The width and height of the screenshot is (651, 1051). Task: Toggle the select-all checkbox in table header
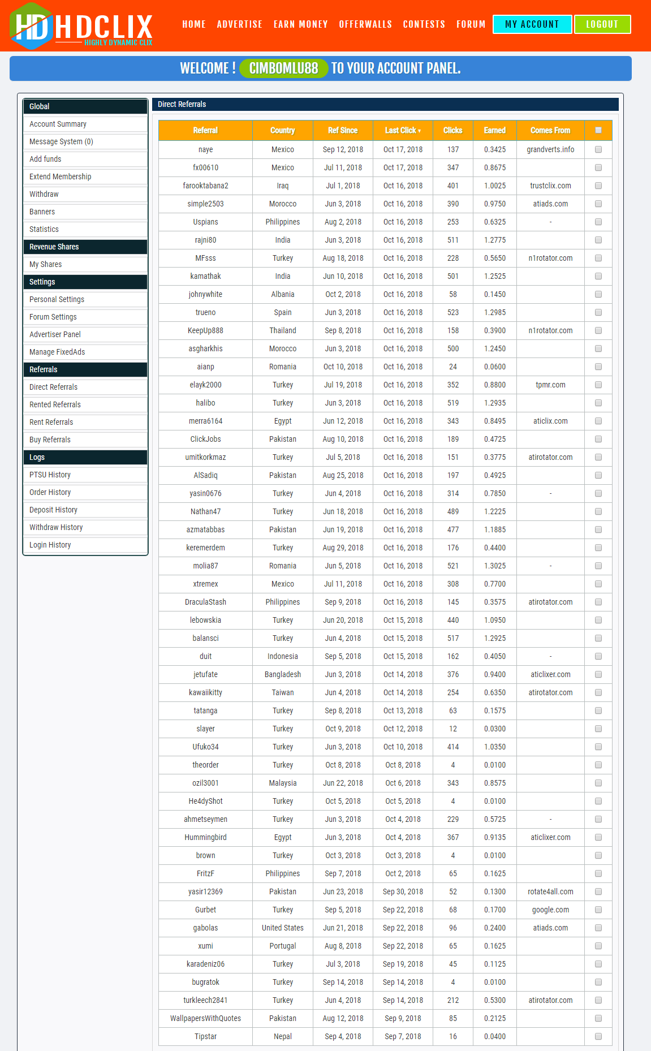(598, 130)
